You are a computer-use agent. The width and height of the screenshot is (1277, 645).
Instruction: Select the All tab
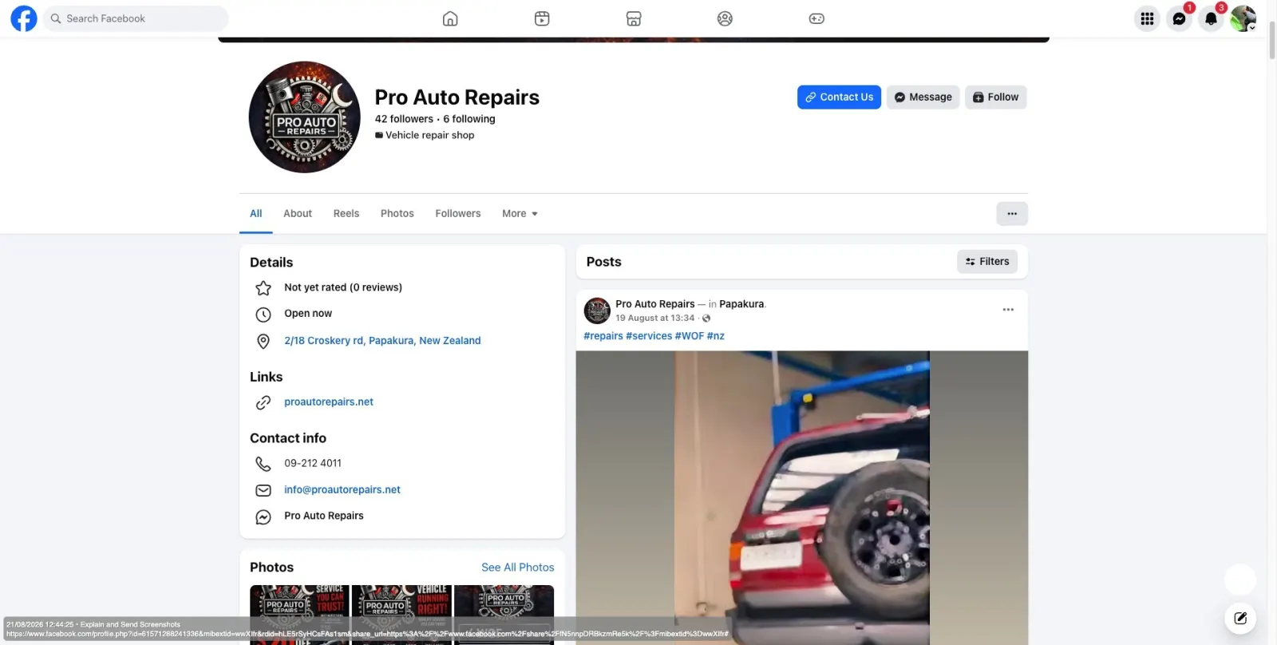[x=255, y=214]
